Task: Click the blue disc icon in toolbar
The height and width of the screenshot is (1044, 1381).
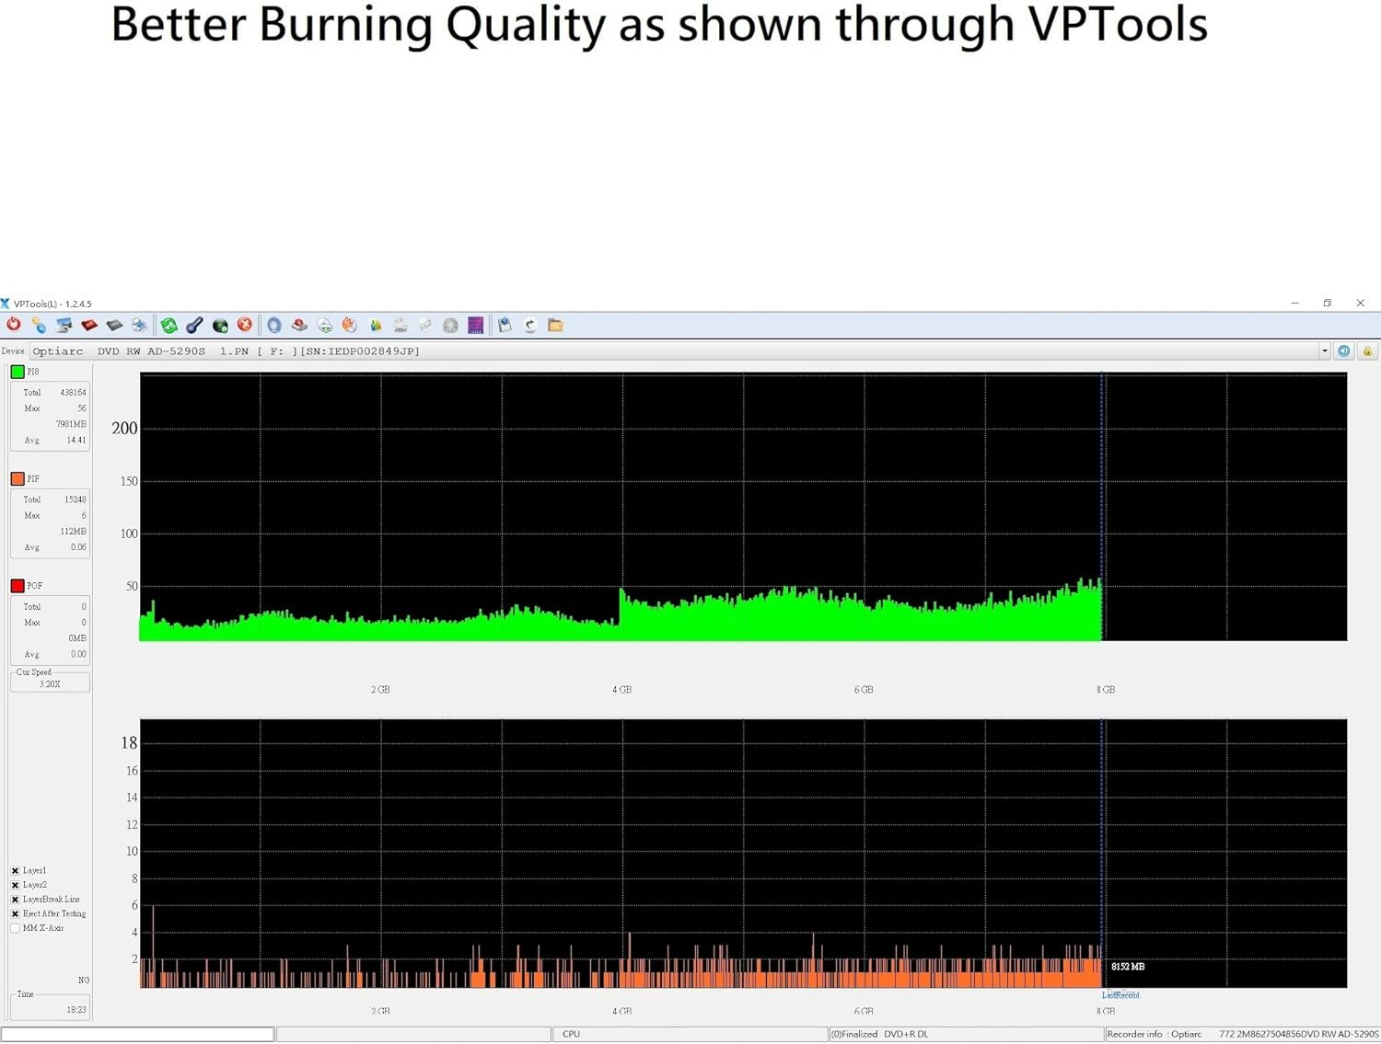Action: coord(274,325)
